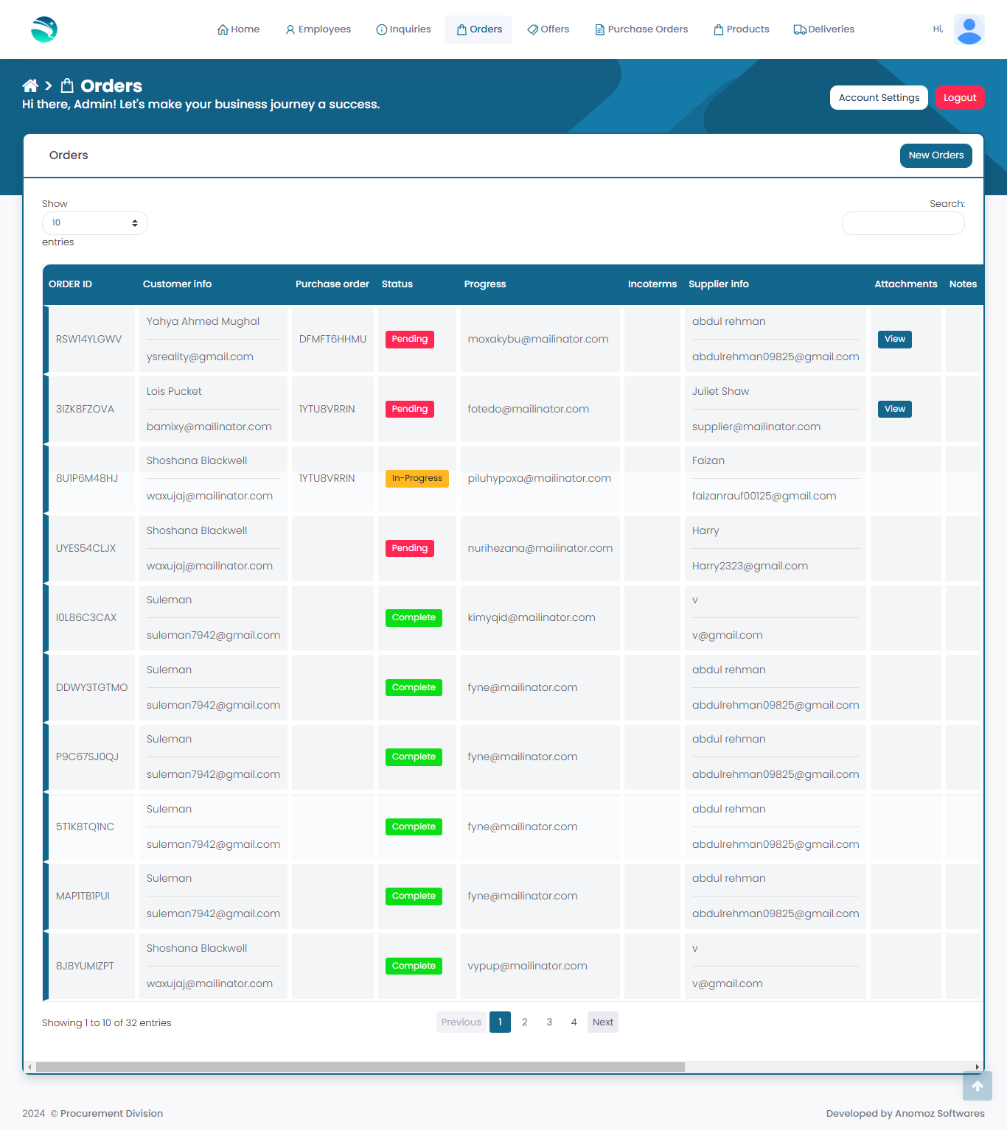Open Account Settings
The height and width of the screenshot is (1130, 1007).
pyautogui.click(x=879, y=98)
